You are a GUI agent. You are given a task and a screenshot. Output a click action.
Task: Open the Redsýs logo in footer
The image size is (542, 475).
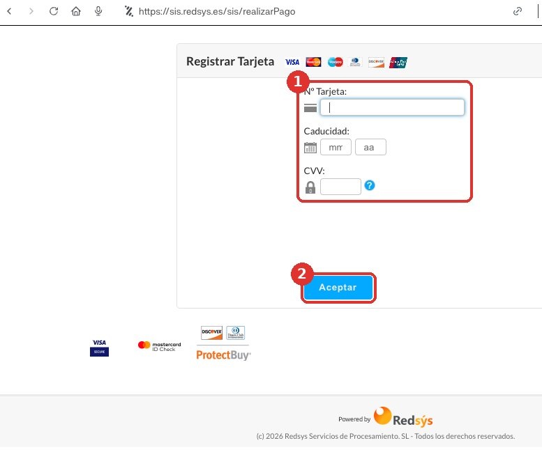click(x=403, y=417)
